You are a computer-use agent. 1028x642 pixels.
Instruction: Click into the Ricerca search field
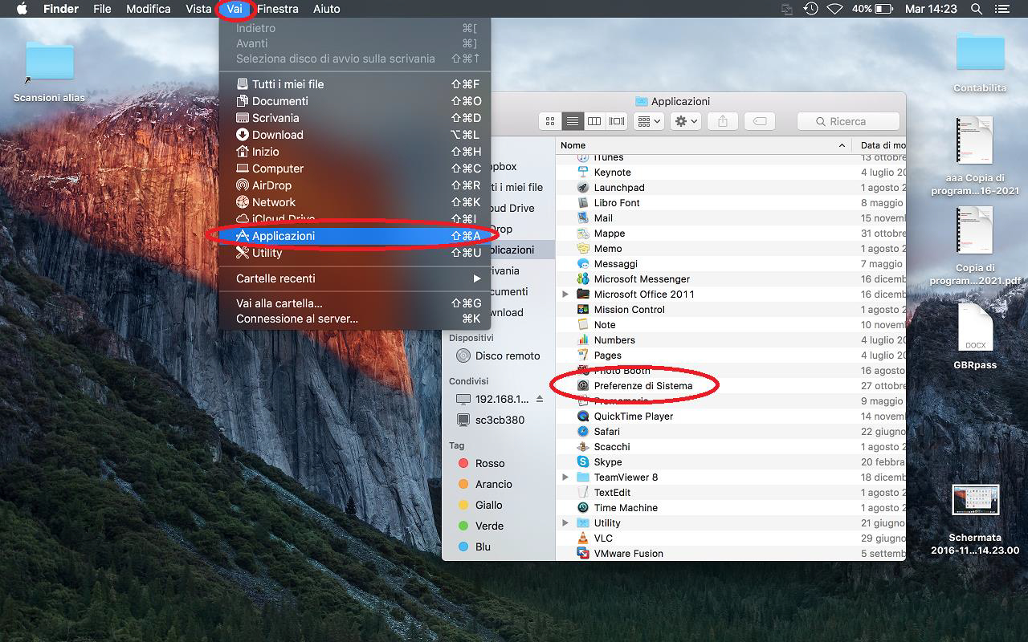point(848,121)
